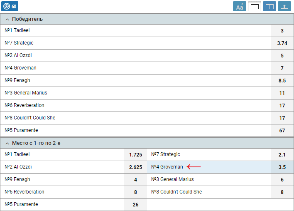Viewport: 294px width, 211px height.
Task: Click odds 11 for General Marius winner
Action: pos(282,93)
